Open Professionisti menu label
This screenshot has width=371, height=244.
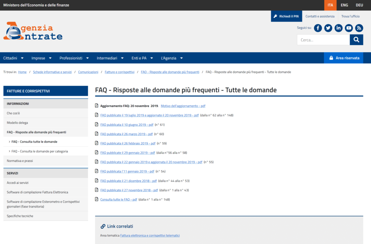click(x=71, y=58)
